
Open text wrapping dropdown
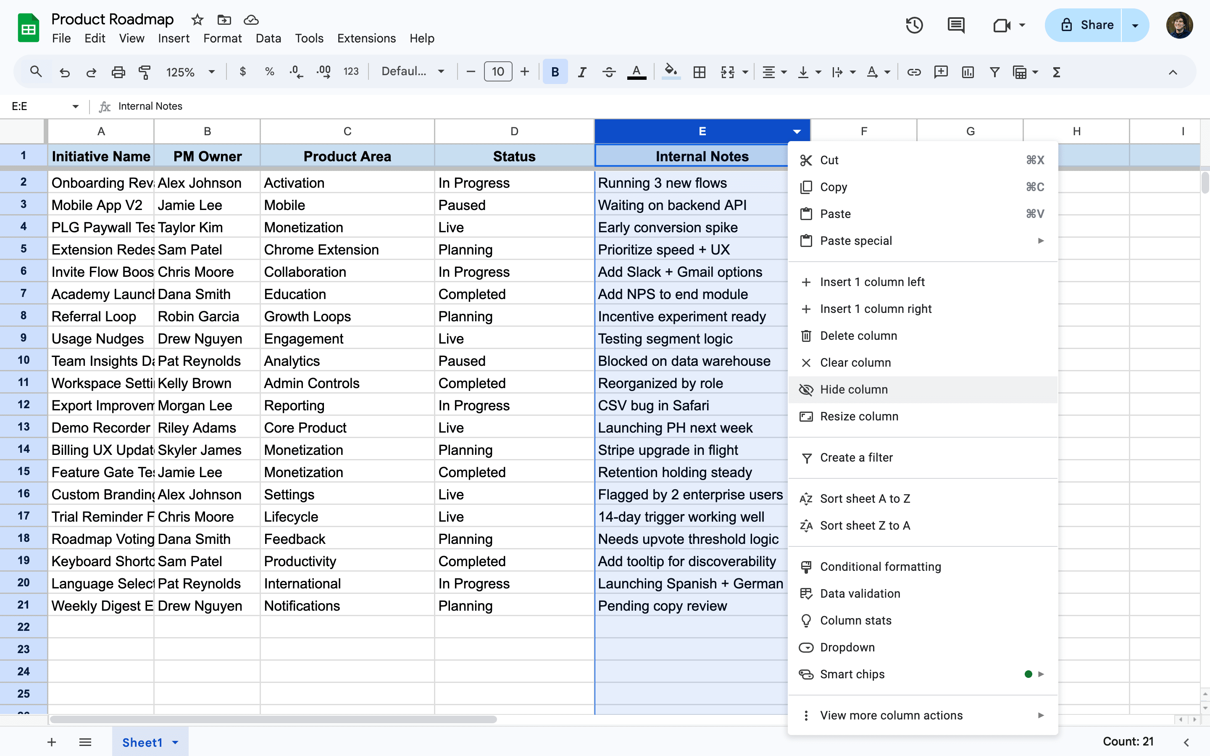[x=844, y=73]
